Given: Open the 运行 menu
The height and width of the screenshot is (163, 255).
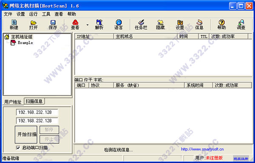Looking at the screenshot, I should pos(33,14).
